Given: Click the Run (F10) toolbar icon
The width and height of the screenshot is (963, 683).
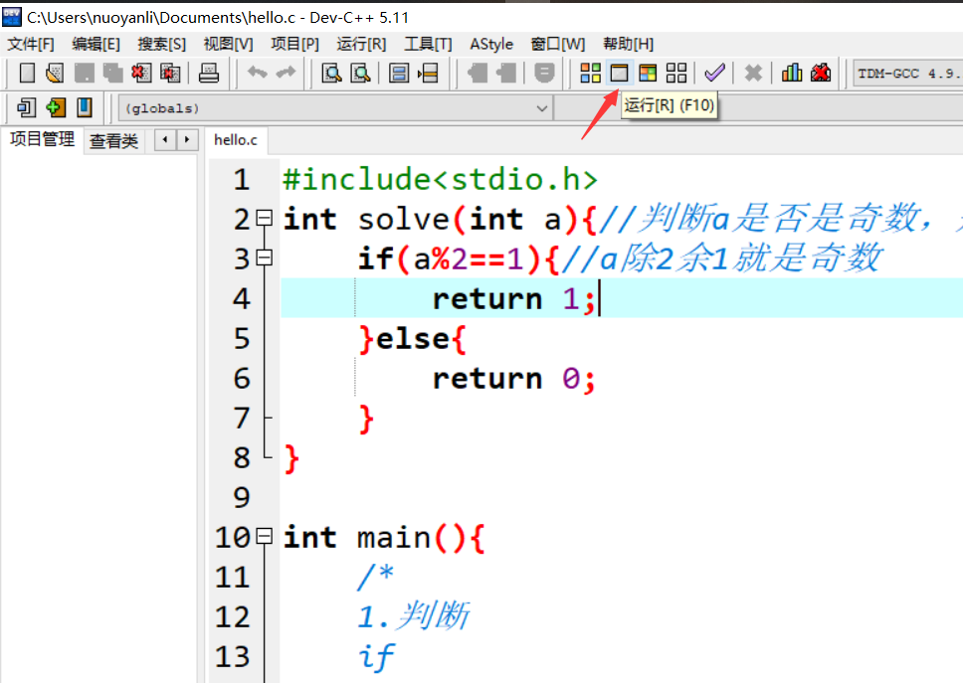Looking at the screenshot, I should pyautogui.click(x=619, y=73).
